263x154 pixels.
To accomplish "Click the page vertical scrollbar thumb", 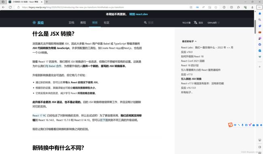I will (x=255, y=27).
